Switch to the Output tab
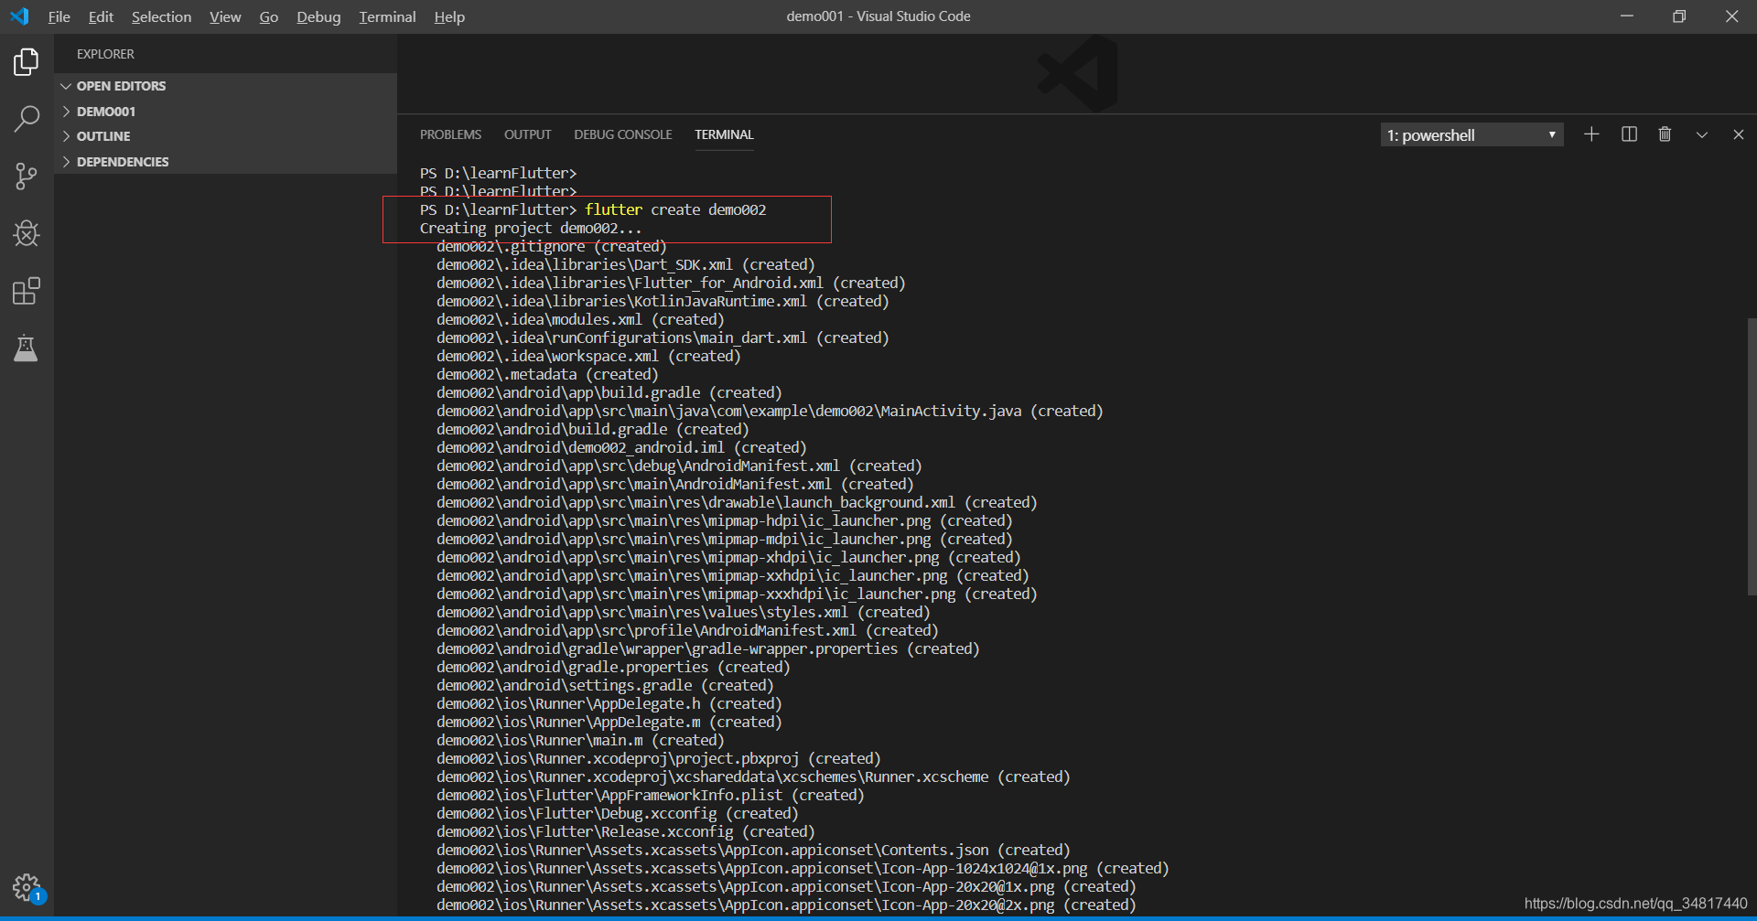Viewport: 1757px width, 921px height. 528,134
